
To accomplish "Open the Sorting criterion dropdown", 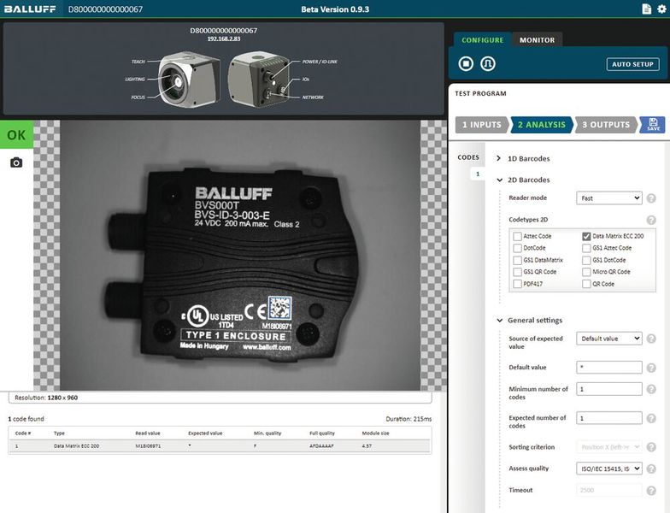I will (x=608, y=446).
